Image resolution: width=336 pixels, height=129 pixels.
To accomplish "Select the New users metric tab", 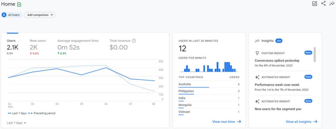I will click(x=38, y=47).
